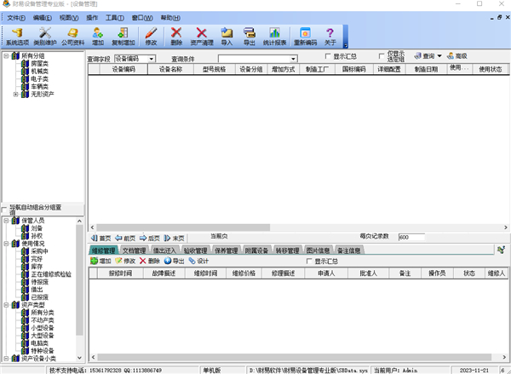Click the 统计报表 toolbar icon
This screenshot has width=511, height=374.
(273, 36)
